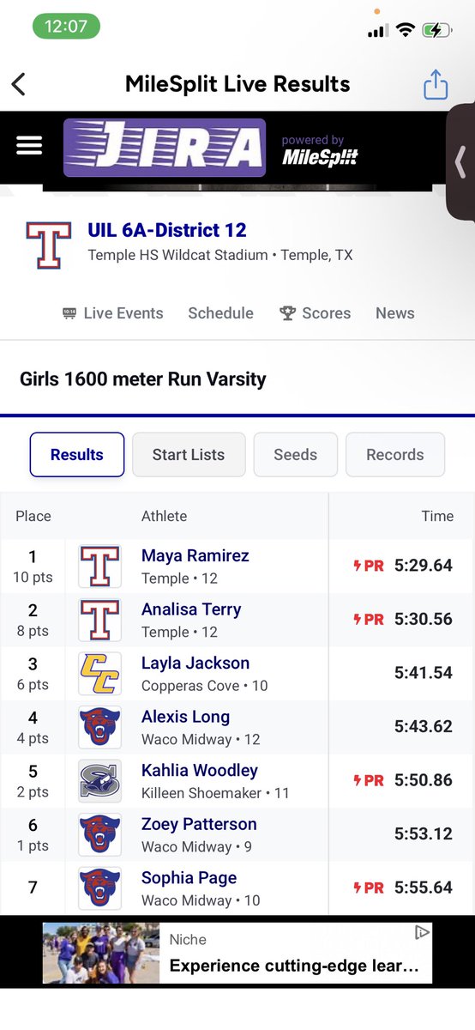Image resolution: width=475 pixels, height=1030 pixels.
Task: Switch to Seeds tab
Action: [295, 454]
